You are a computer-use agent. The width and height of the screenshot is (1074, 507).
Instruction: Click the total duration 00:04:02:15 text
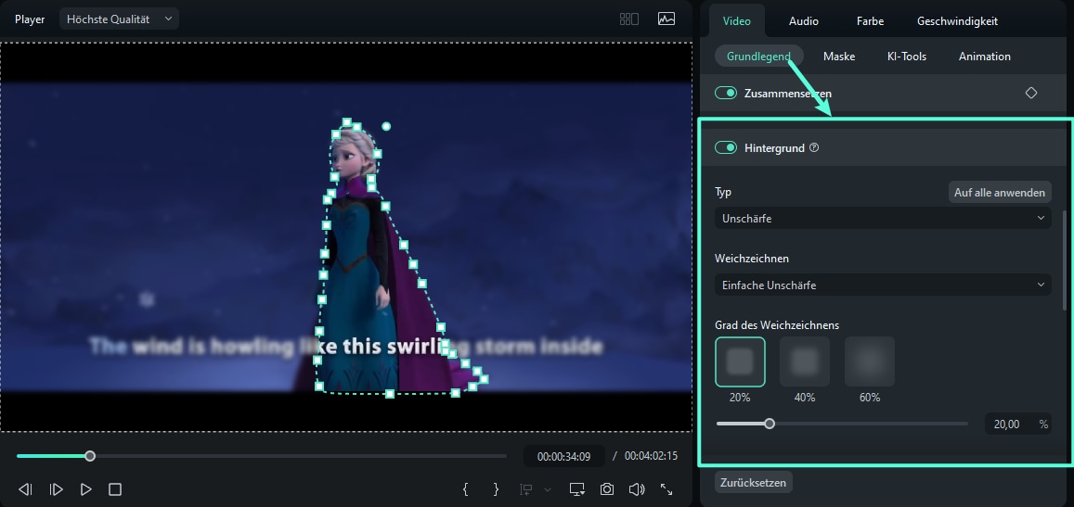[651, 456]
